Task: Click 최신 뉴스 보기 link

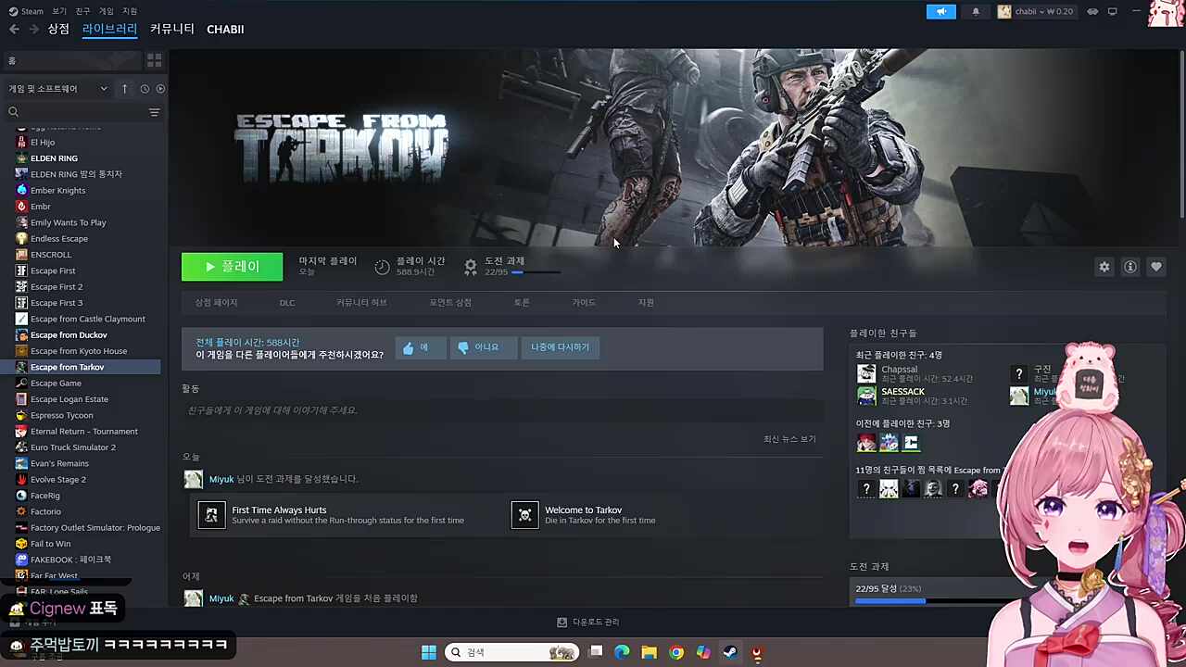Action: pyautogui.click(x=789, y=439)
